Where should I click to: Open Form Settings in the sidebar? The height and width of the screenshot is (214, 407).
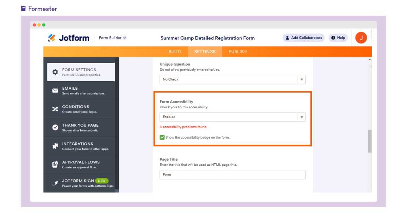coord(80,72)
